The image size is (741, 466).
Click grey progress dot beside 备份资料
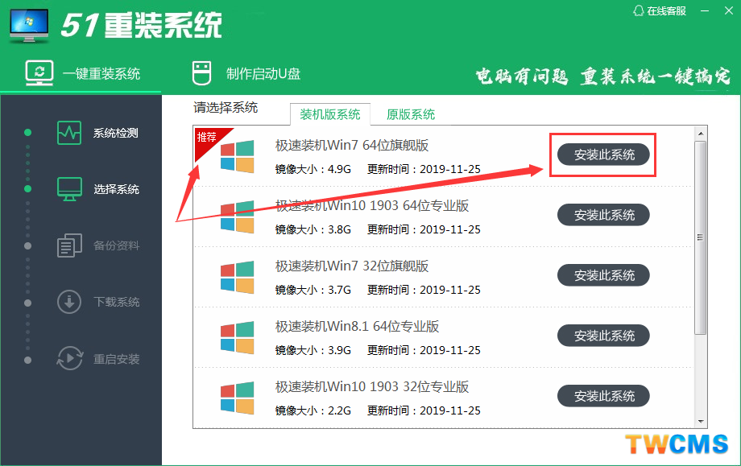[x=28, y=246]
